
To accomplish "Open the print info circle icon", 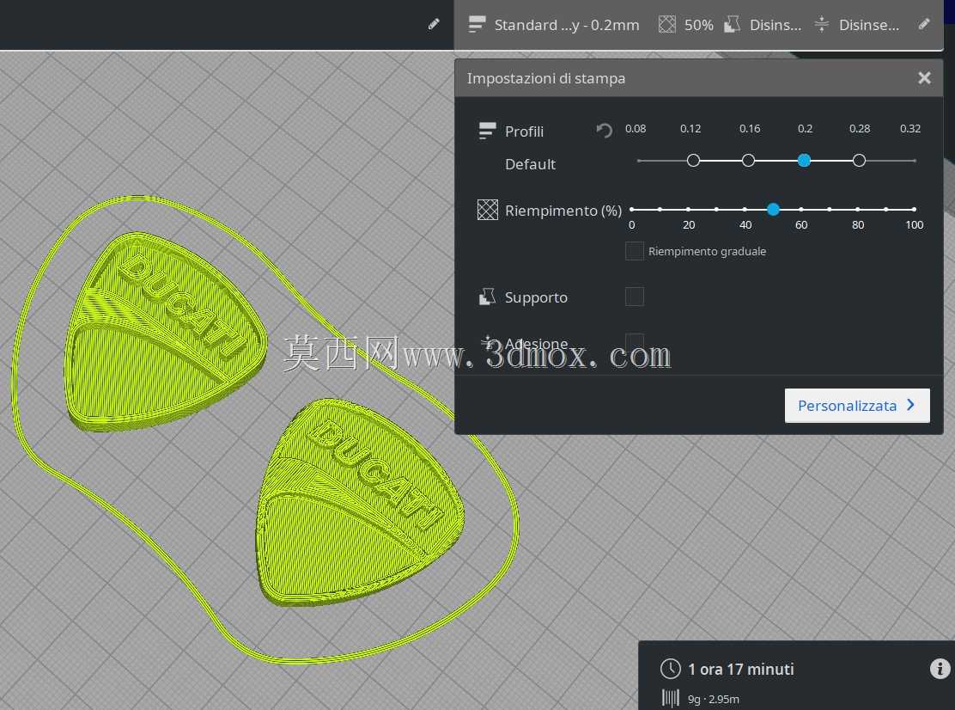I will coord(940,669).
